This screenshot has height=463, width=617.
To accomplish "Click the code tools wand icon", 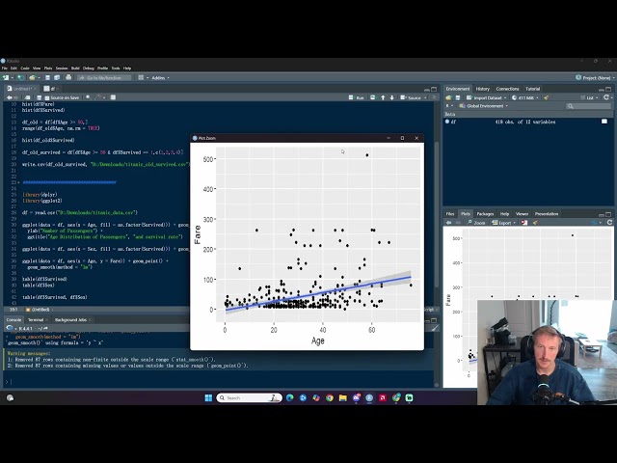I will coord(97,97).
